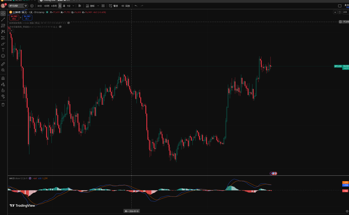Open the forecasting and measurement tools
The height and width of the screenshot is (215, 349).
coord(3,38)
